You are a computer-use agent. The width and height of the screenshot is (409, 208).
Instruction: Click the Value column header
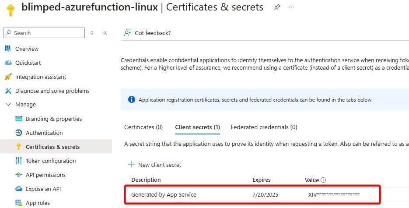(312, 180)
